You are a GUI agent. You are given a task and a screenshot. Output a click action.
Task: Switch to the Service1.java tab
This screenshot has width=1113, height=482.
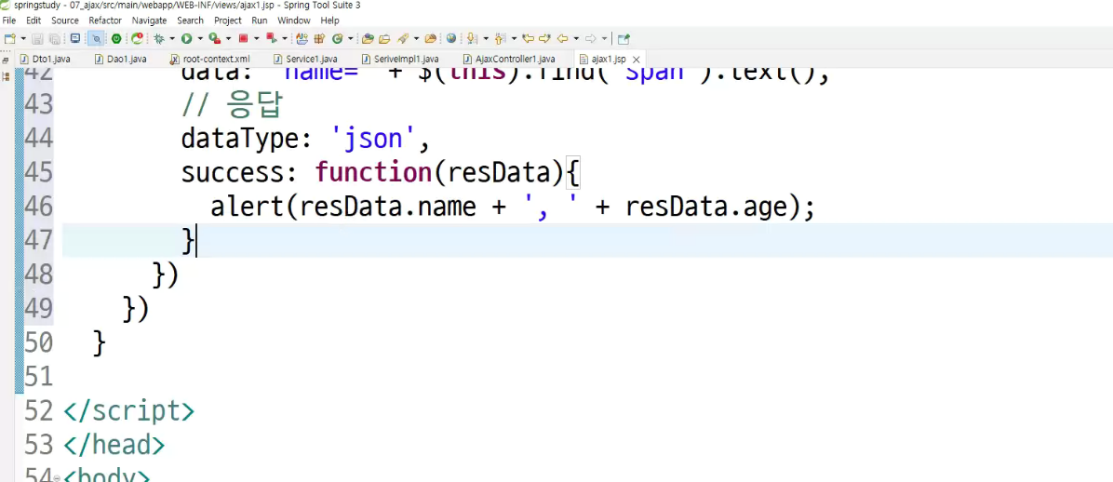pos(304,59)
